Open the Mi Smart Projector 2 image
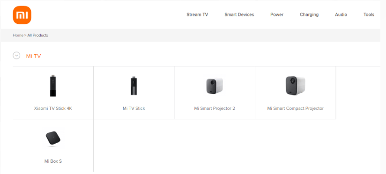 click(215, 86)
